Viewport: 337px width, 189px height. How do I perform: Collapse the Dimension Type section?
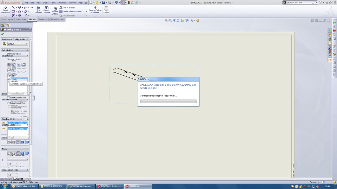click(27, 170)
